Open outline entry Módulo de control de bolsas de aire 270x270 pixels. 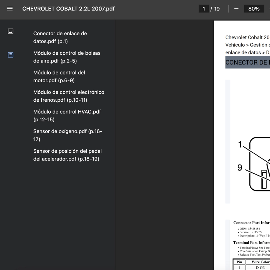67,57
